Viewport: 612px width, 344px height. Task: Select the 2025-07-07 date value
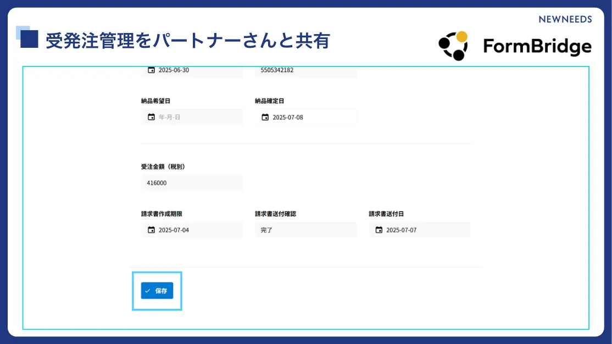click(401, 230)
